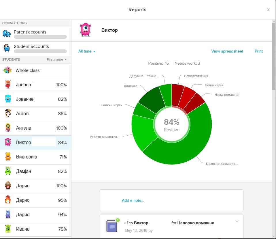Image resolution: width=276 pixels, height=239 pixels.
Task: Click the Student accounts monster icon
Action: [x=7, y=48]
